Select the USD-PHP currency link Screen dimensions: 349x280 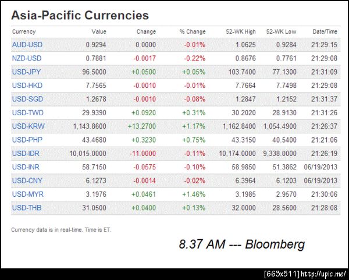point(27,140)
